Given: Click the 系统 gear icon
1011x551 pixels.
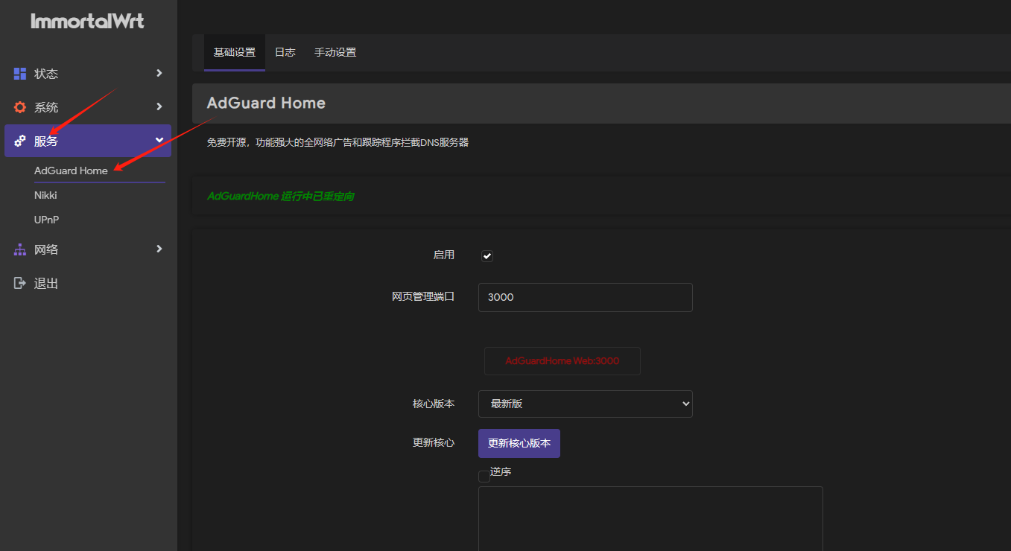Looking at the screenshot, I should pos(20,107).
